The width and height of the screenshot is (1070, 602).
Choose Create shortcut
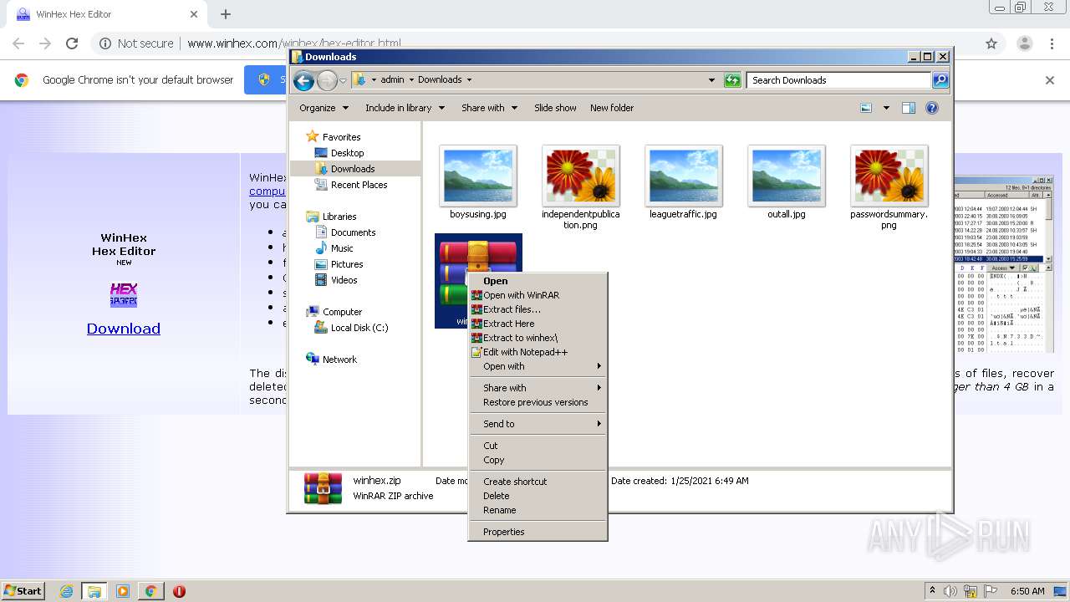pos(538,482)
